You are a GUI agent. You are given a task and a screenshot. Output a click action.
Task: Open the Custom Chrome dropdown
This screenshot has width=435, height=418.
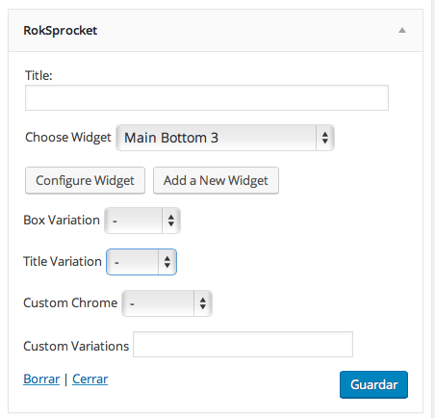[166, 303]
